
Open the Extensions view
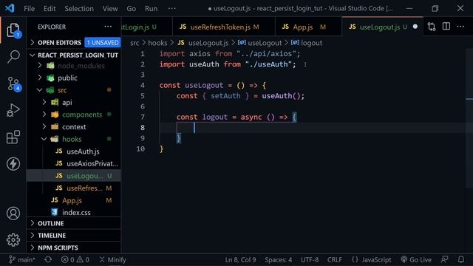click(x=13, y=137)
